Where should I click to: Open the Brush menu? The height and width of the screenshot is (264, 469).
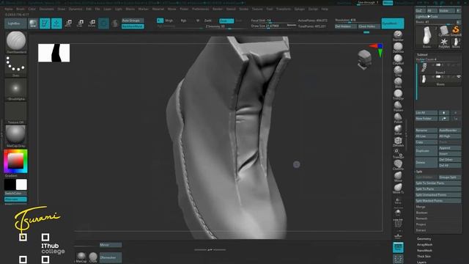(x=21, y=10)
